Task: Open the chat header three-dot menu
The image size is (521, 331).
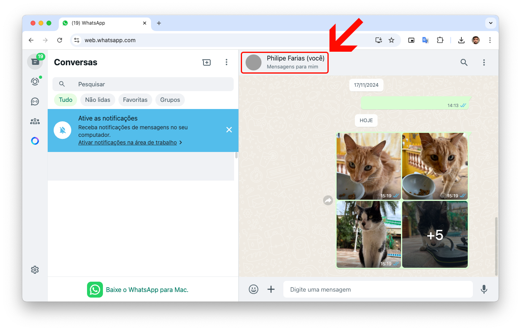Action: [x=484, y=62]
